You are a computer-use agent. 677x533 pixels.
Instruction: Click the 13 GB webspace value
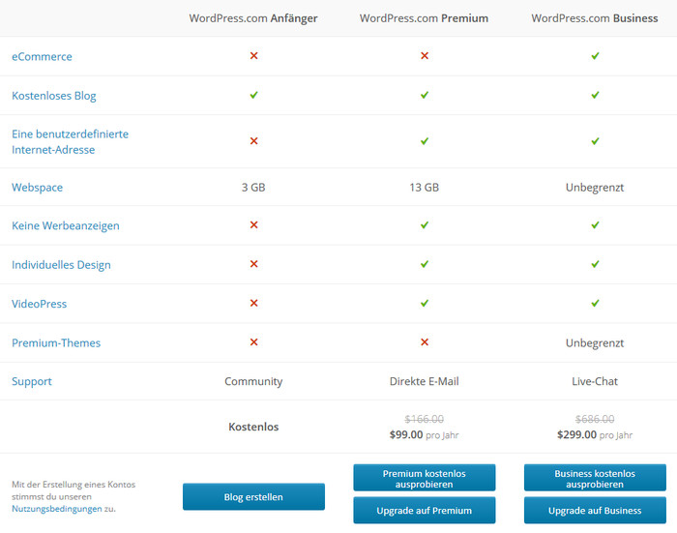click(x=424, y=188)
